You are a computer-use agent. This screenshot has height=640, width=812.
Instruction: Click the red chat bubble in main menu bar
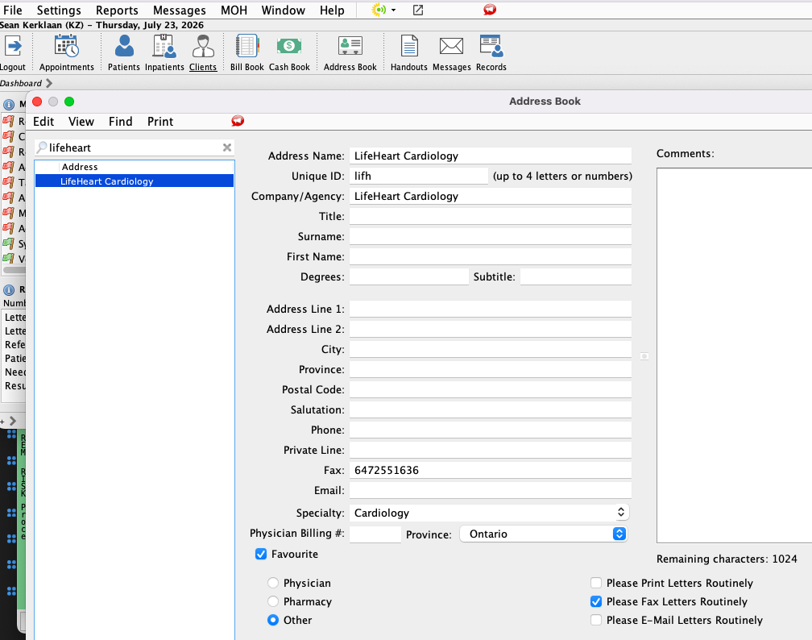490,10
